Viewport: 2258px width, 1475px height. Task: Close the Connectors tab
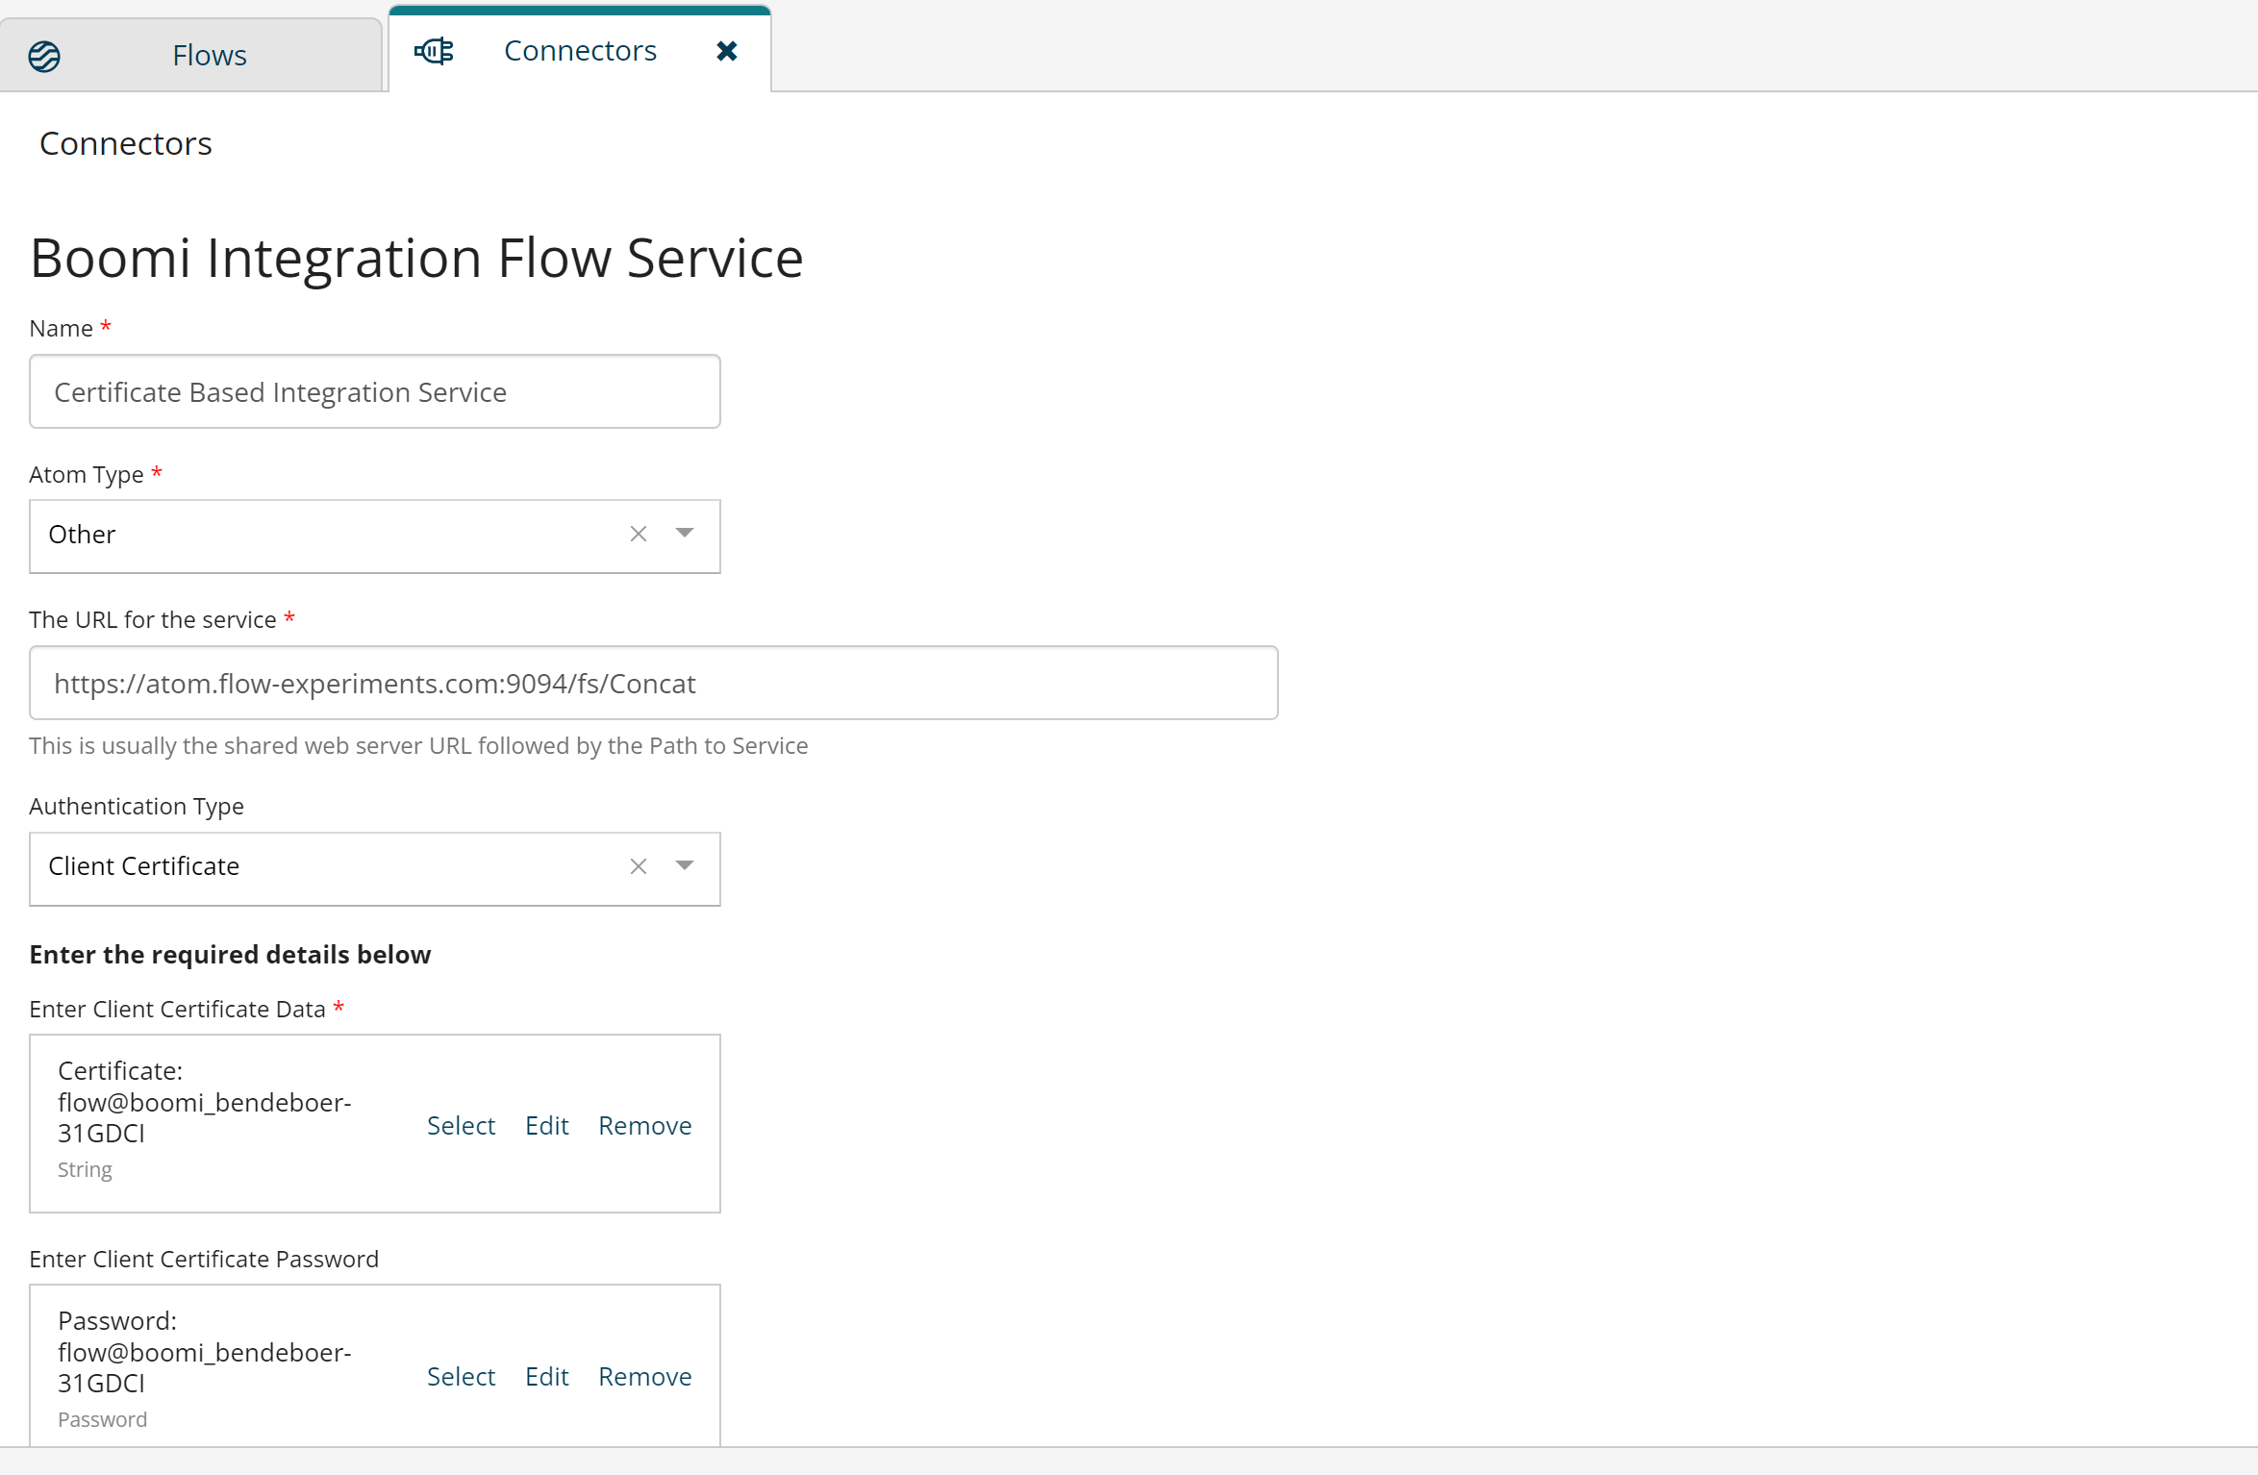727,51
